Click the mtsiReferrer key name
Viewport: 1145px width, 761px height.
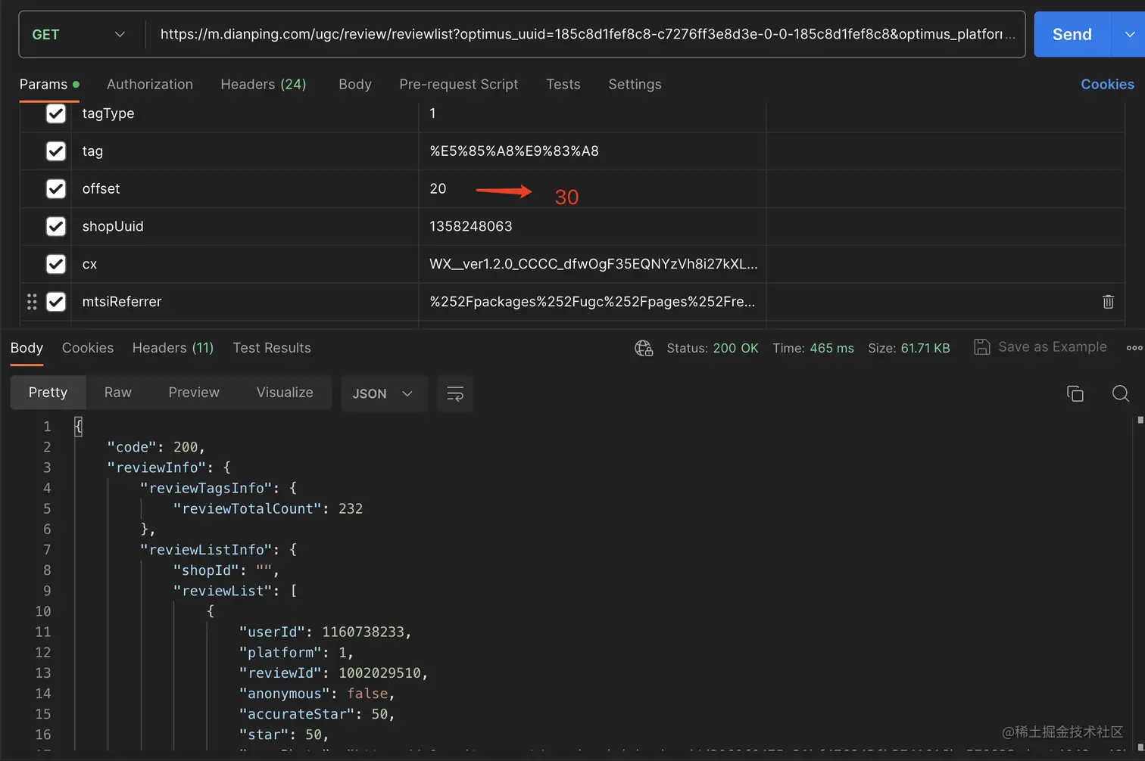(122, 302)
